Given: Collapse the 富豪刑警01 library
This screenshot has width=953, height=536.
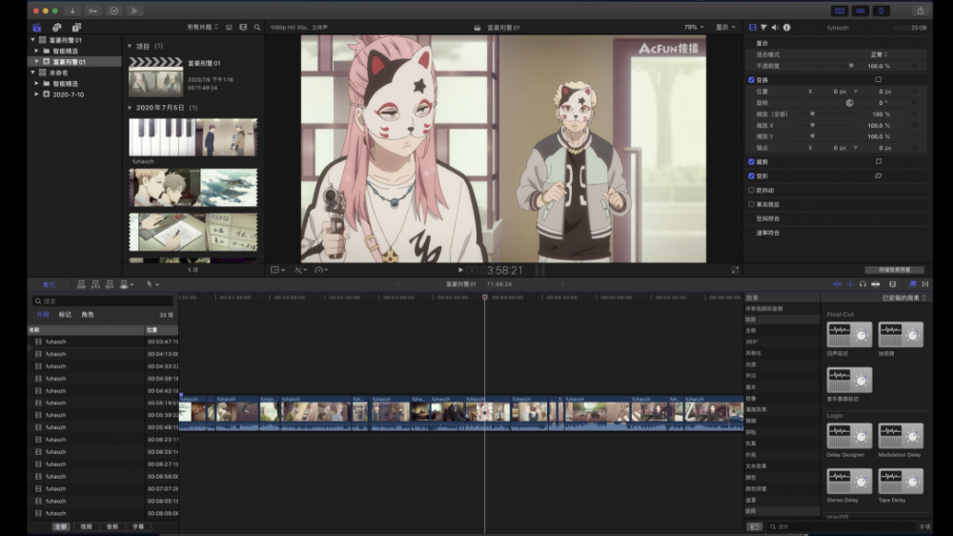Looking at the screenshot, I should point(32,39).
